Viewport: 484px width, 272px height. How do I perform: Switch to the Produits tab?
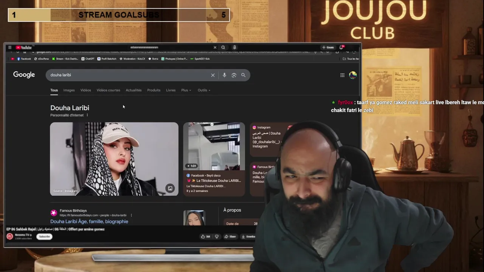point(154,90)
